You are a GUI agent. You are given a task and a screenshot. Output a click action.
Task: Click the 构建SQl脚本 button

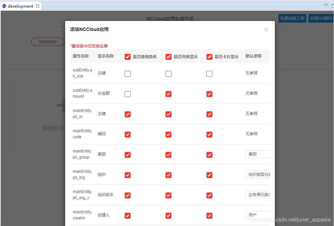click(x=321, y=18)
